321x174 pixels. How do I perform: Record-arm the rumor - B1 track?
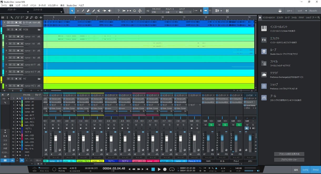click(x=18, y=51)
